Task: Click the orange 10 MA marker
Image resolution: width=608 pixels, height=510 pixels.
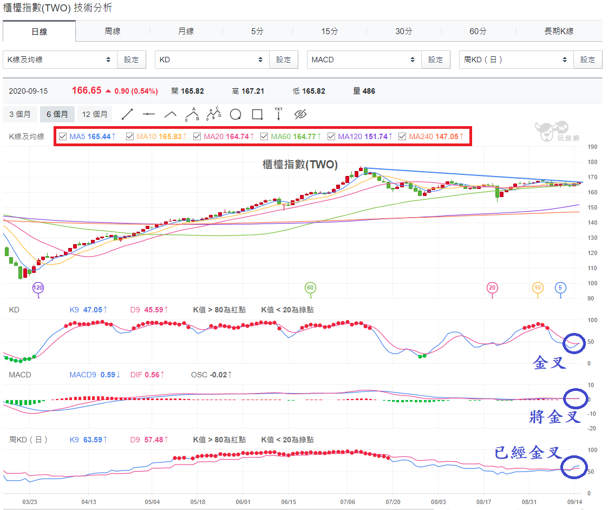Action: point(538,288)
